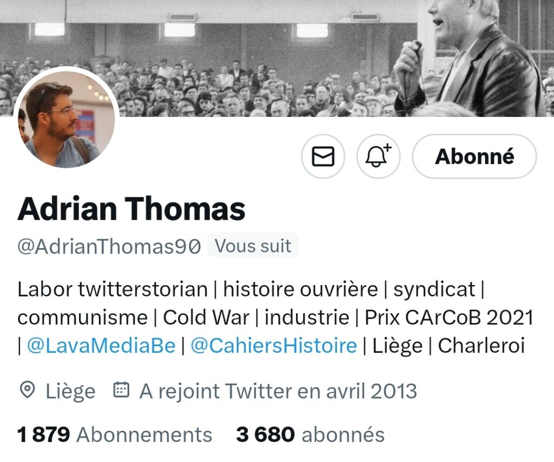Click "A rejoint Twitter en avril 2013"
The image size is (554, 462).
point(278,391)
